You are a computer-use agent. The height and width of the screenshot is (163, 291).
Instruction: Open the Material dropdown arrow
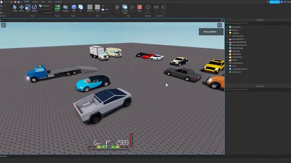(x=90, y=13)
